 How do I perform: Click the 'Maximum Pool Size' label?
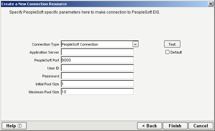[44, 92]
